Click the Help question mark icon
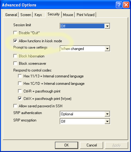The width and height of the screenshot is (131, 152). coord(119,5)
